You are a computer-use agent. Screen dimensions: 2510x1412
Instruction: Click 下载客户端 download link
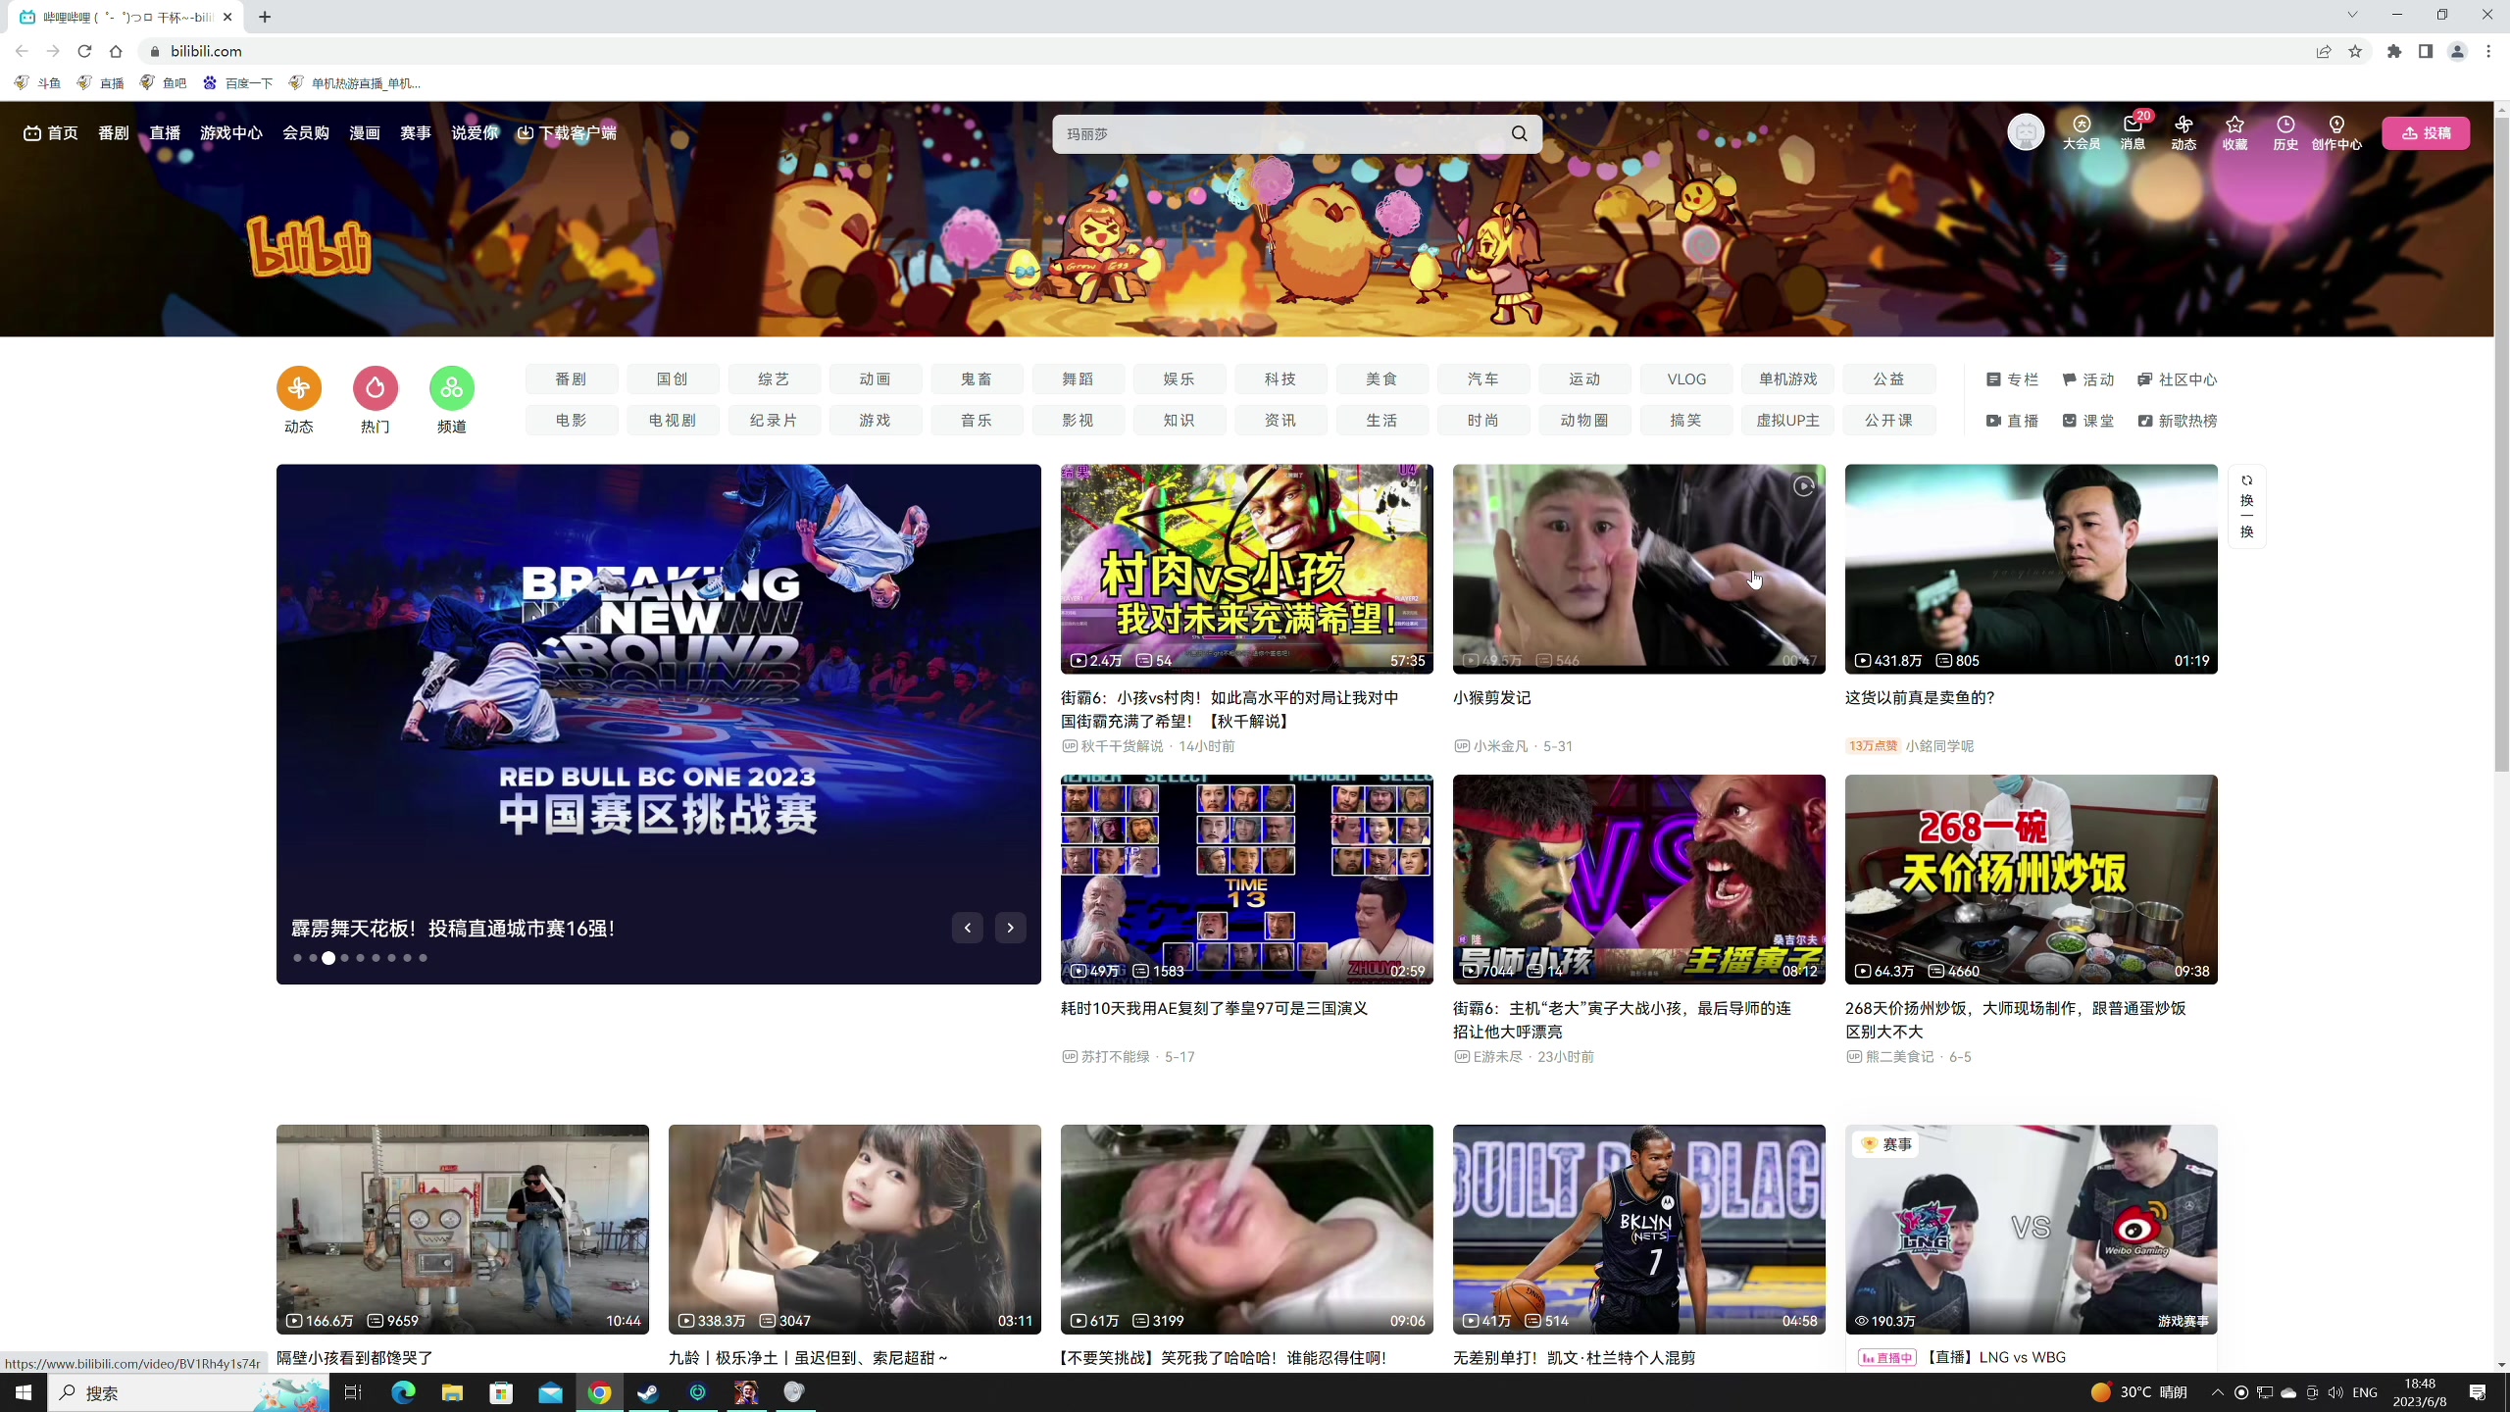click(567, 133)
